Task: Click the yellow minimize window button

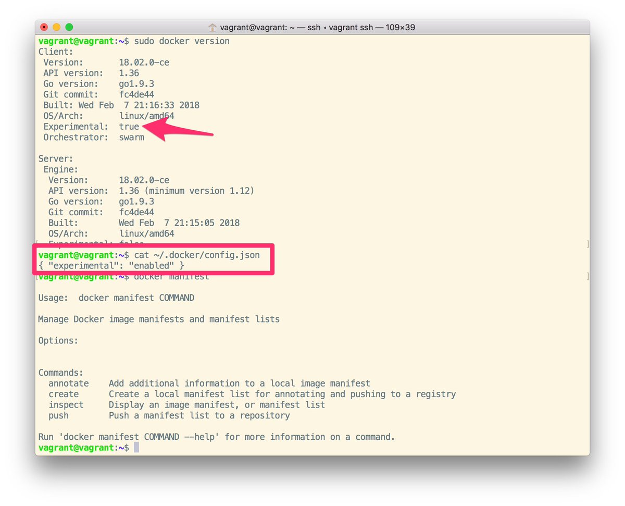Action: pyautogui.click(x=56, y=27)
